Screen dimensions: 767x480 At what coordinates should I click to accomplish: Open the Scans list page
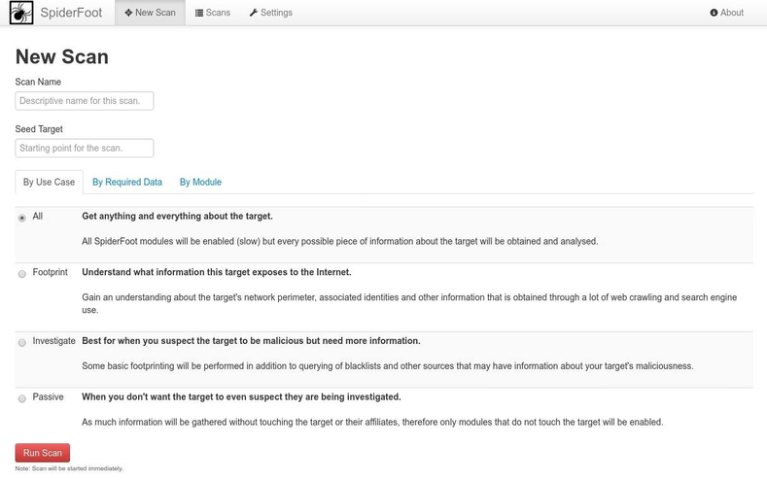click(x=212, y=13)
